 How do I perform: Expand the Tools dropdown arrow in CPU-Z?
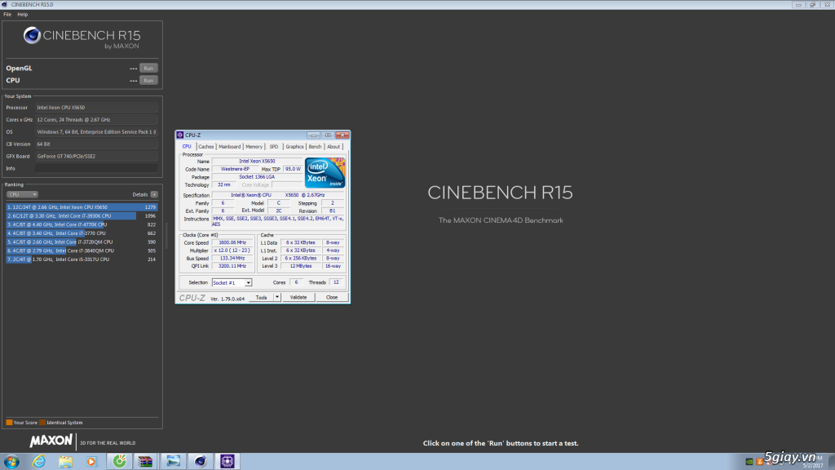click(x=277, y=297)
